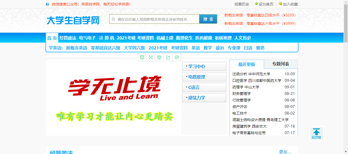Image resolution: width=348 pixels, height=154 pixels.
Task: Open the 医药健康 navigation menu item
Action: pyautogui.click(x=203, y=38)
